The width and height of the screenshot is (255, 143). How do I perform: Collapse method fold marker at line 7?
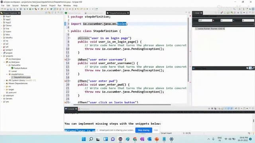(x=70, y=38)
